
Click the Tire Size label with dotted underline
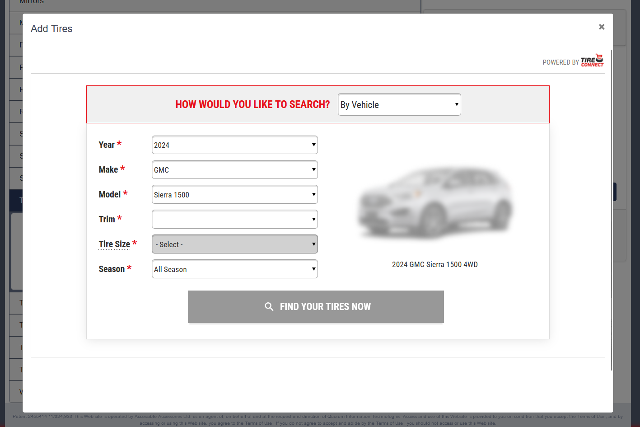[x=114, y=244]
